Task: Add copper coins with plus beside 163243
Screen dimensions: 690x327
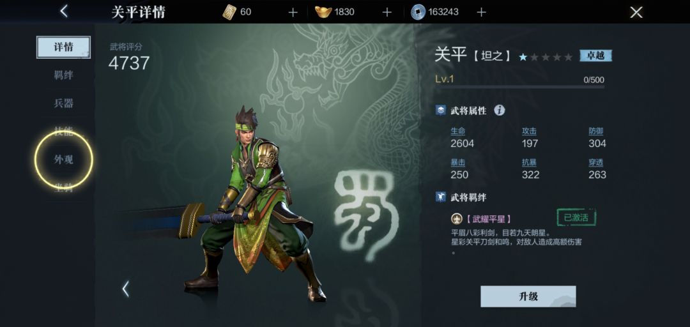Action: pyautogui.click(x=482, y=12)
